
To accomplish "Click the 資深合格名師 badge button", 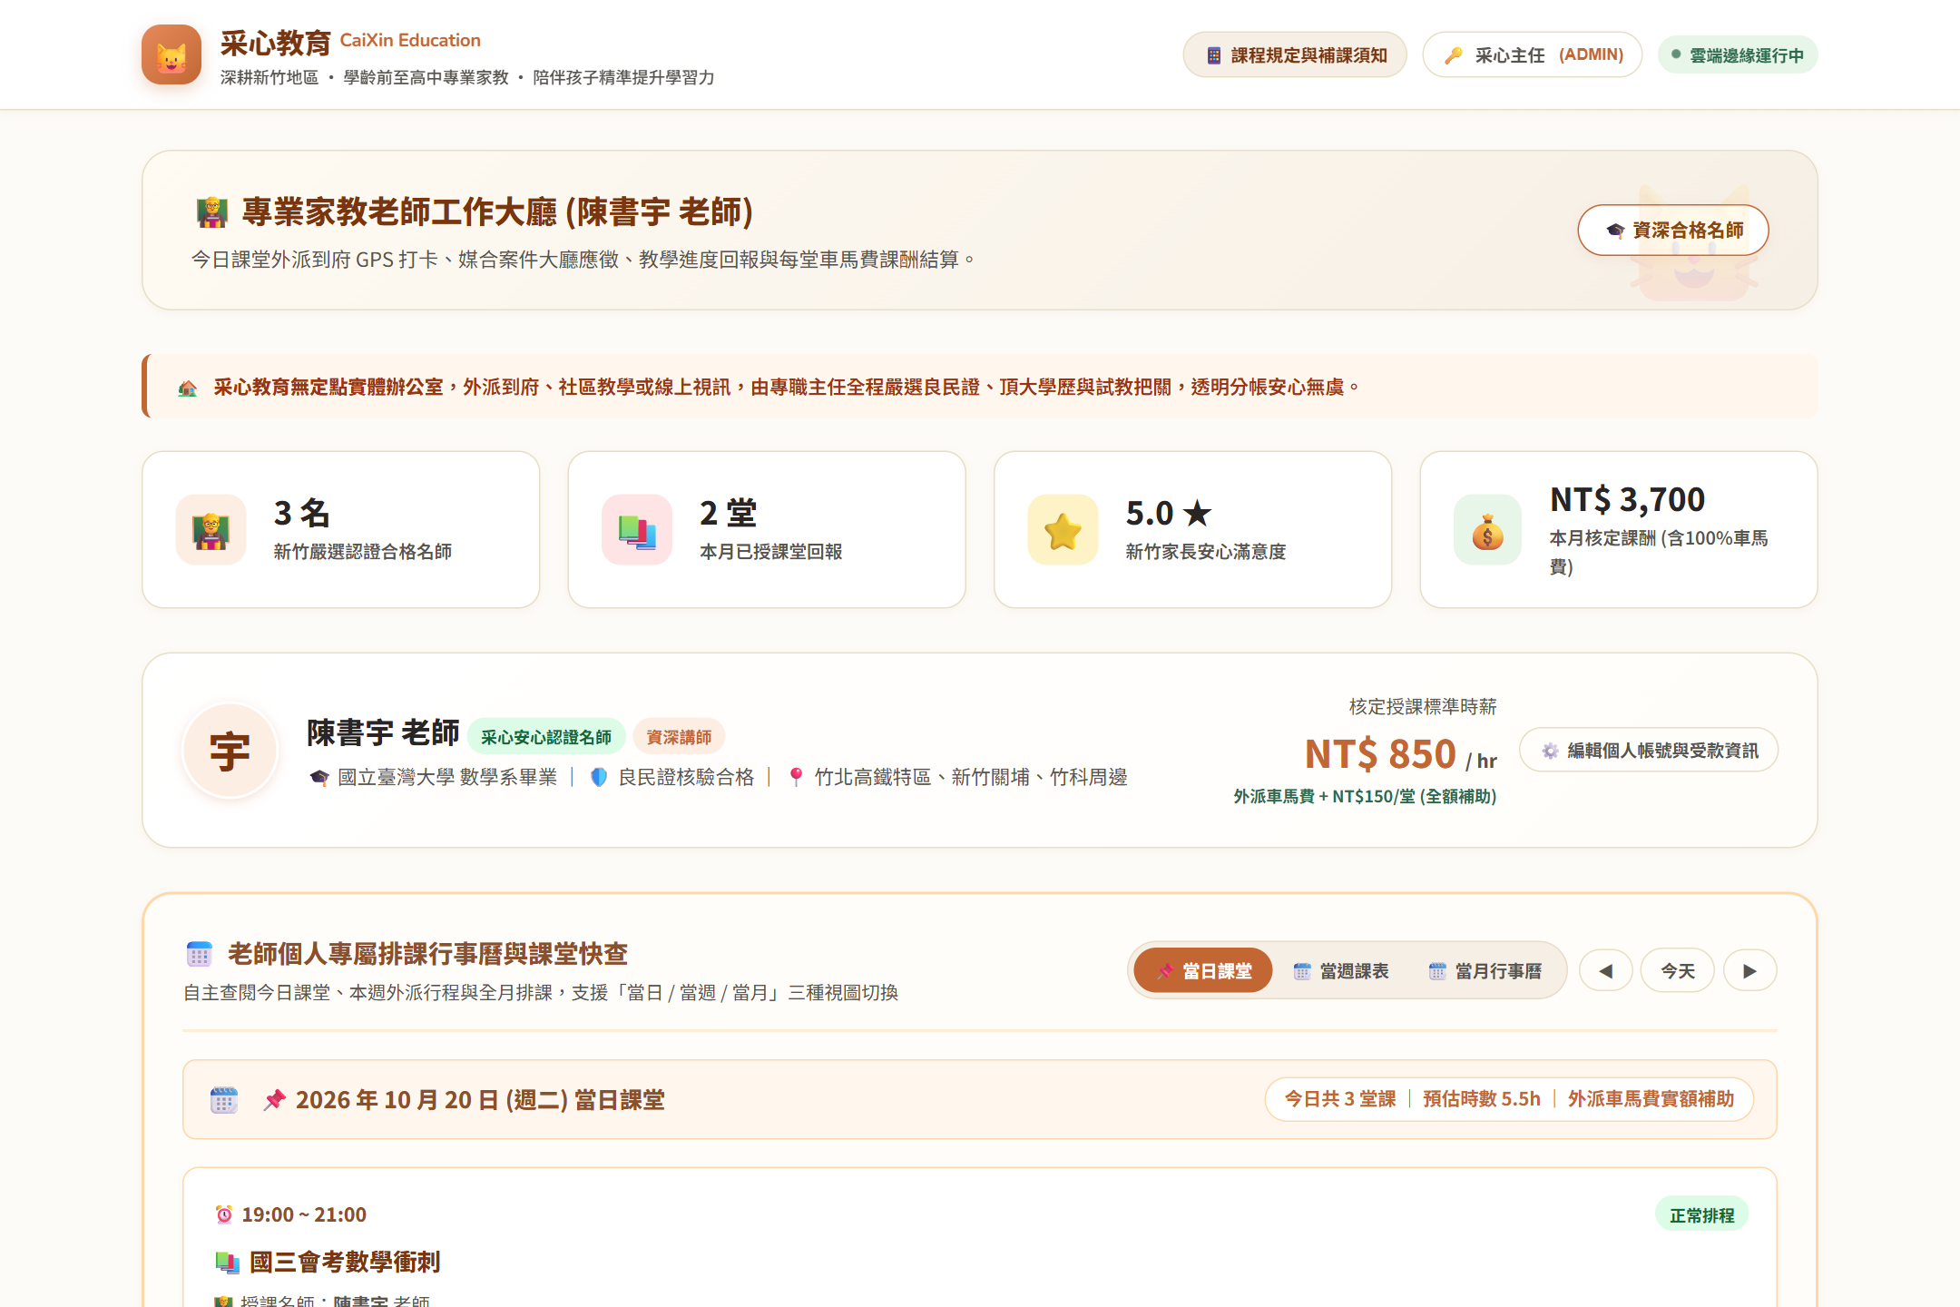I will click(1673, 231).
